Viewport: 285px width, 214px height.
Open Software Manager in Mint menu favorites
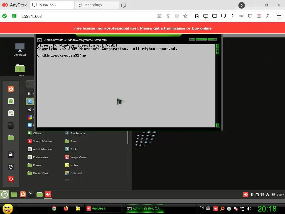11,101
